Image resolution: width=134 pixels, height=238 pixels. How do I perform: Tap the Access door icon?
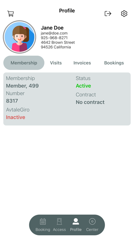[59, 222]
